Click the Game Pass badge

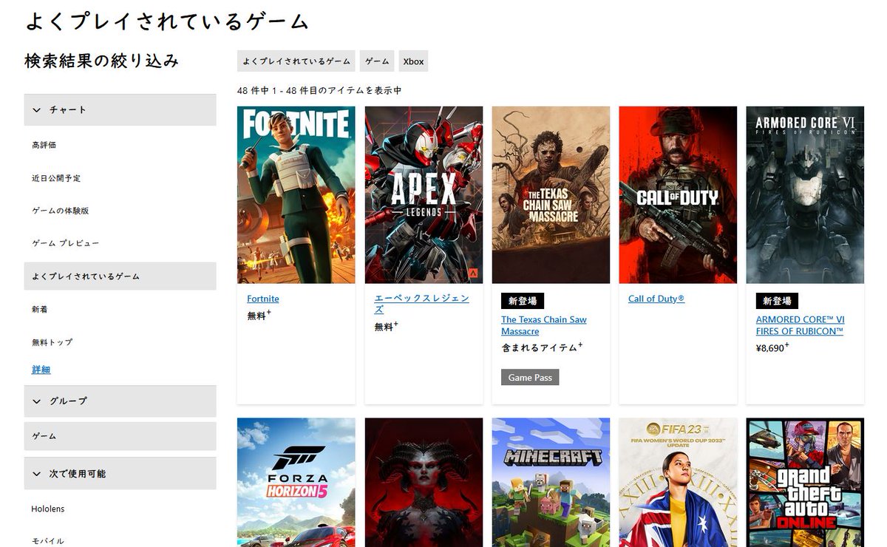(x=530, y=377)
